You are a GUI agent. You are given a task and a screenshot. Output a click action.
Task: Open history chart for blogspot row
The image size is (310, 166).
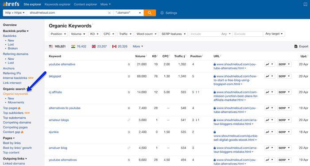pos(270,76)
